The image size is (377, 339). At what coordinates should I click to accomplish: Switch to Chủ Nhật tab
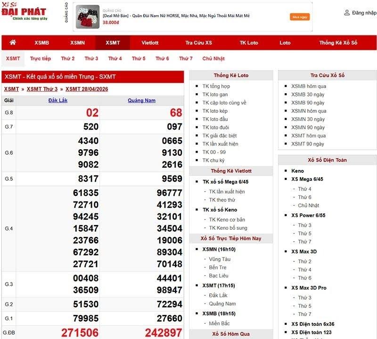[x=213, y=58]
